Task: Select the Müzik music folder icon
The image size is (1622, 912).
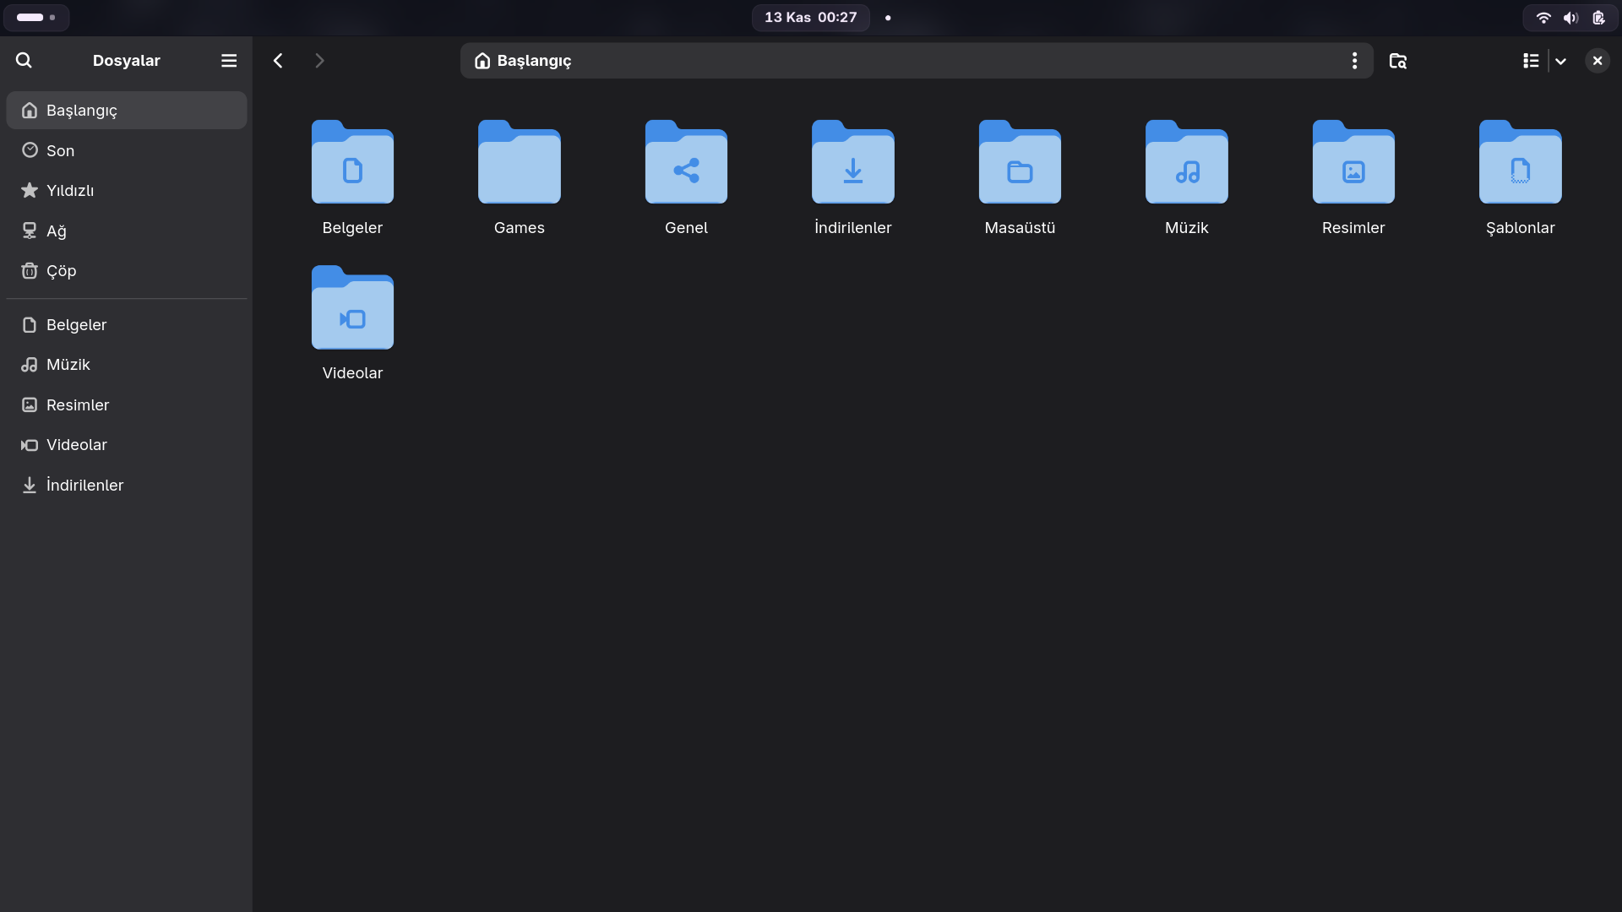Action: click(x=1186, y=162)
